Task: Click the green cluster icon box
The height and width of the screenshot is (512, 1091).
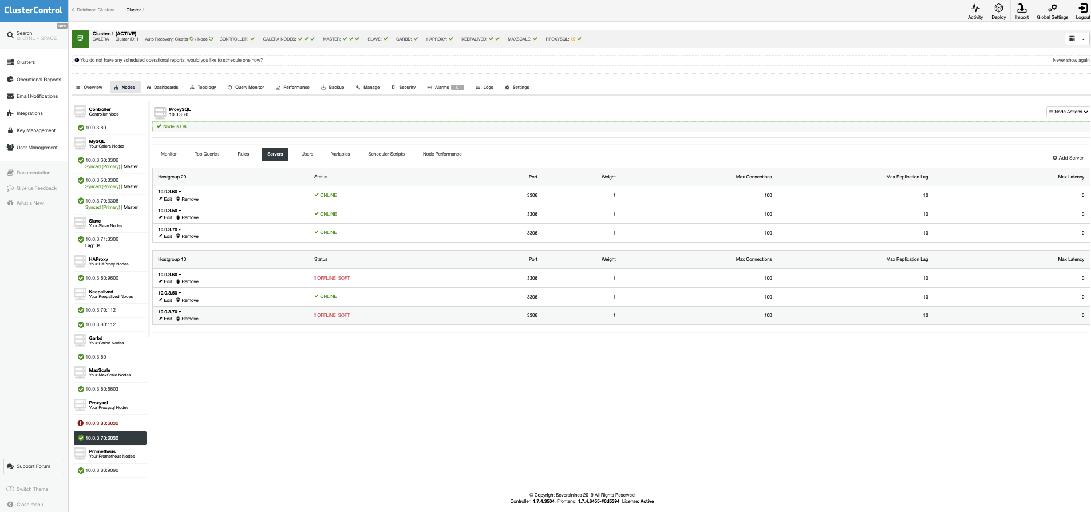Action: (x=80, y=39)
